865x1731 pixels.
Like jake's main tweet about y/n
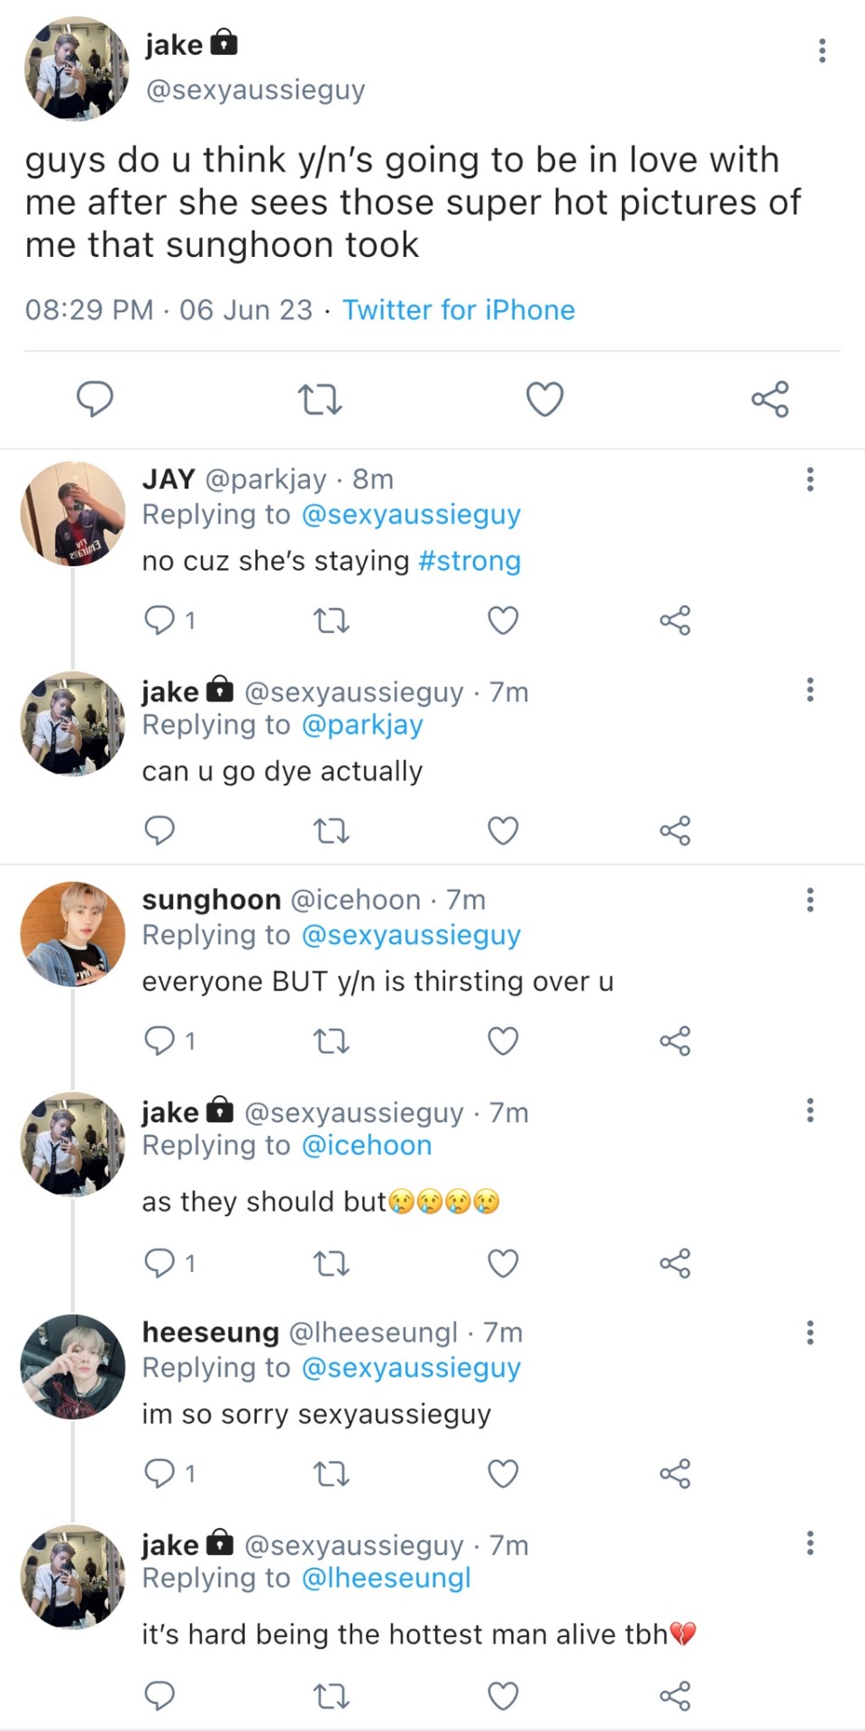click(544, 398)
